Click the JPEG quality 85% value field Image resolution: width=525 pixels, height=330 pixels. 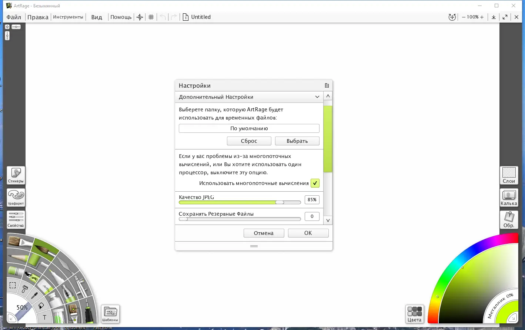tap(312, 200)
